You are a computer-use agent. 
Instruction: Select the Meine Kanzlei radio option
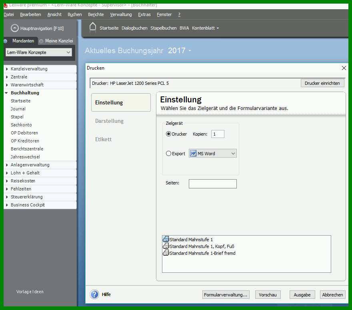(41, 41)
